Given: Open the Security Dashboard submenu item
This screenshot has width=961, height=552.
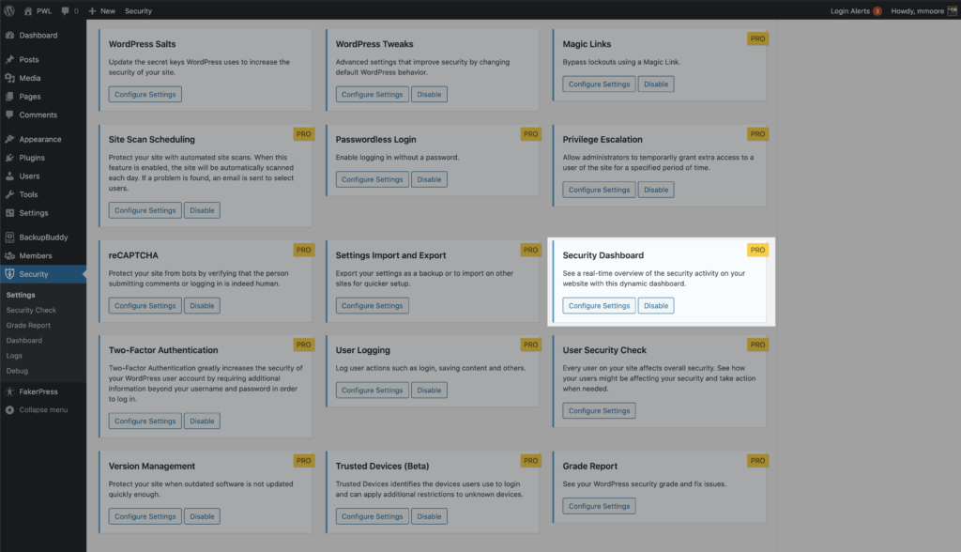Looking at the screenshot, I should click(x=23, y=341).
